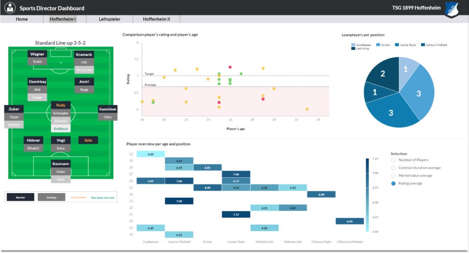The width and height of the screenshot is (469, 253).
Task: Click the 7.17 heatmap cell
Action: (x=236, y=214)
